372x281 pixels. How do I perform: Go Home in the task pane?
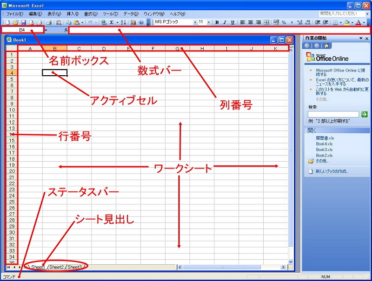pos(326,46)
